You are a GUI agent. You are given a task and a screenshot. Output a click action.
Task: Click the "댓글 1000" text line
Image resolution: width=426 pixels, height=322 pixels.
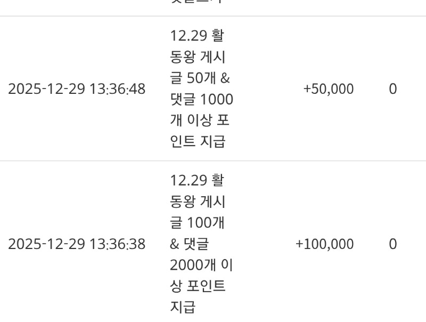[x=201, y=99]
